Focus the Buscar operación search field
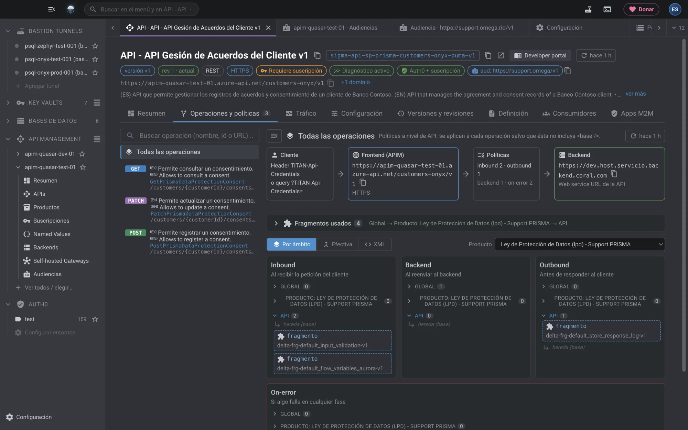This screenshot has width=688, height=430. 190,136
